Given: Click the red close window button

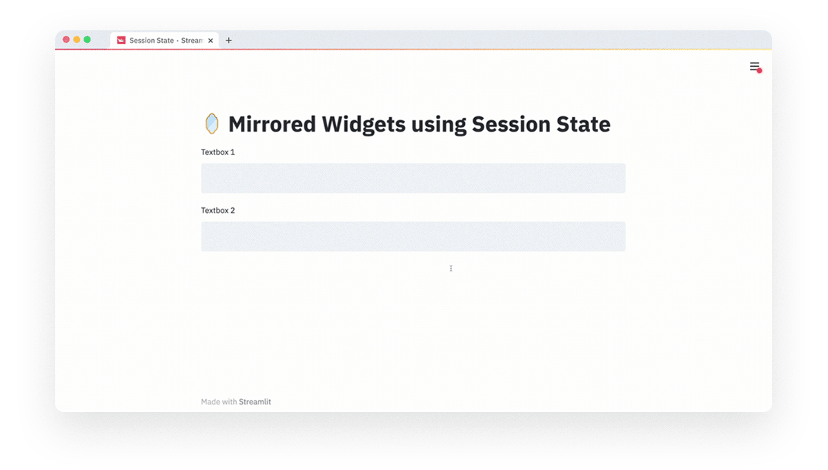Looking at the screenshot, I should 66,39.
